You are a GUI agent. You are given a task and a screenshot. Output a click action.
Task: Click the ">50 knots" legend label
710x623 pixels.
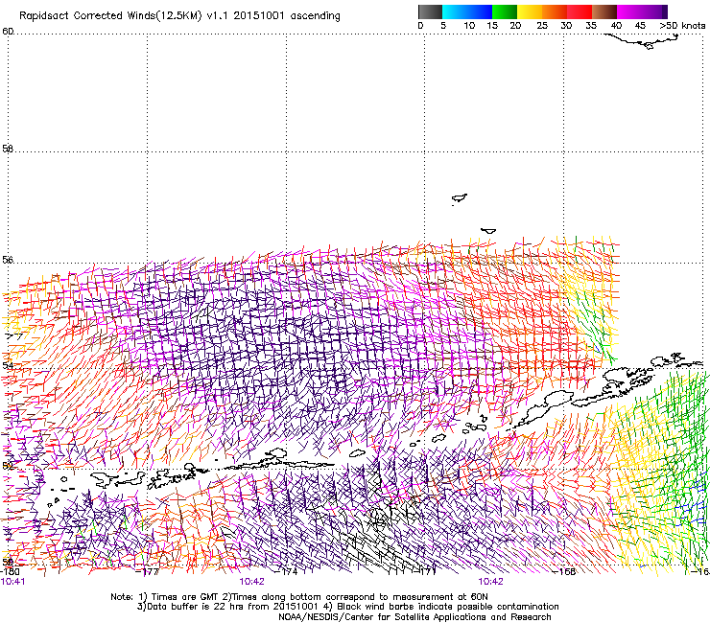[682, 26]
